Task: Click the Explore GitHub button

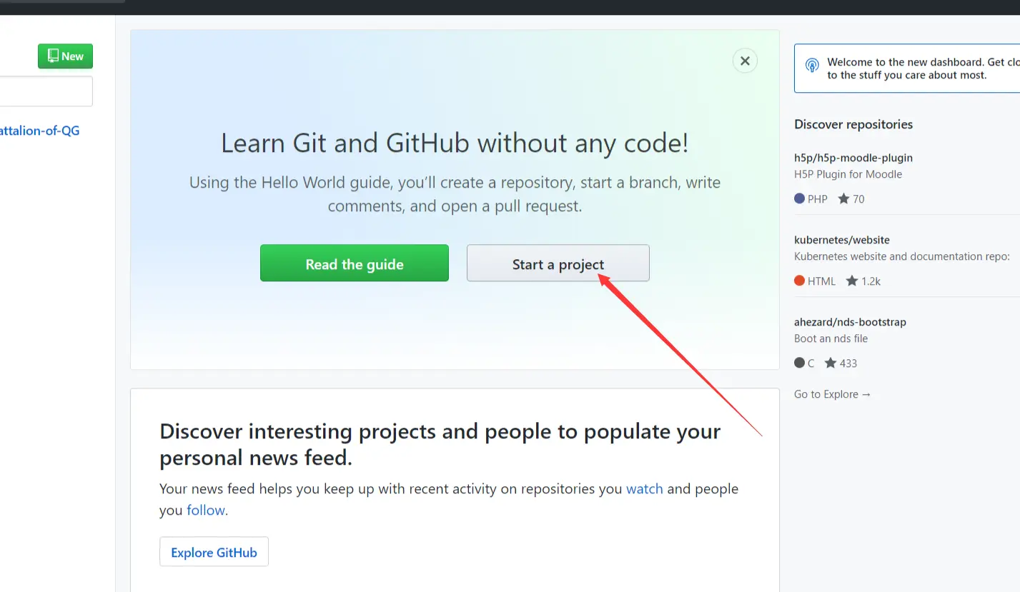Action: (214, 552)
